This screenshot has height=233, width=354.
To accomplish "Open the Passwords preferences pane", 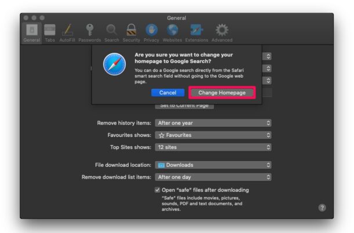I will [x=89, y=33].
